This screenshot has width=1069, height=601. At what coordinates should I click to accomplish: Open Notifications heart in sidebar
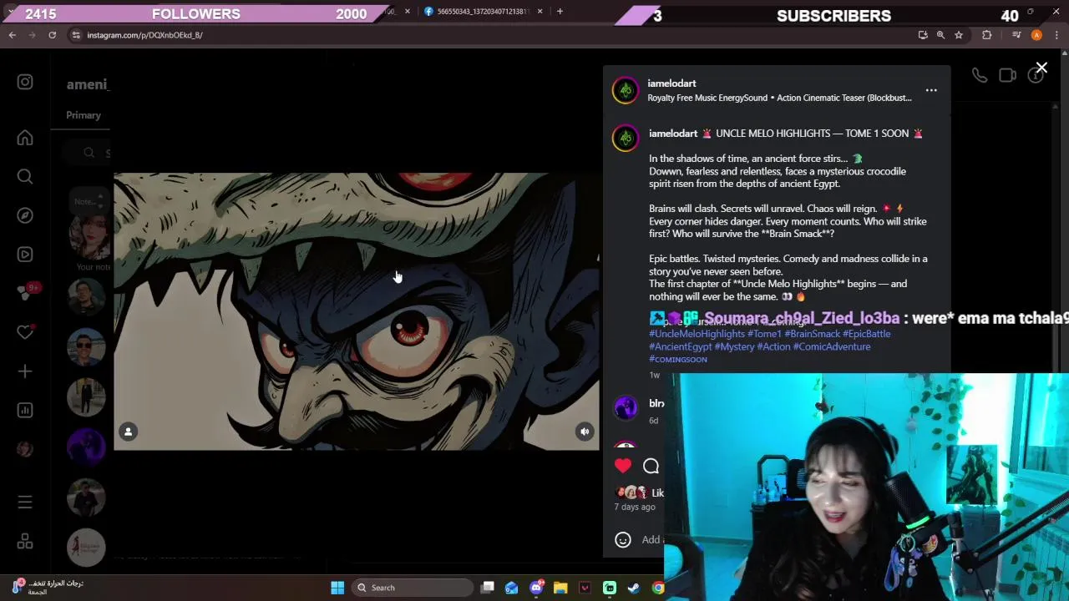coord(25,332)
